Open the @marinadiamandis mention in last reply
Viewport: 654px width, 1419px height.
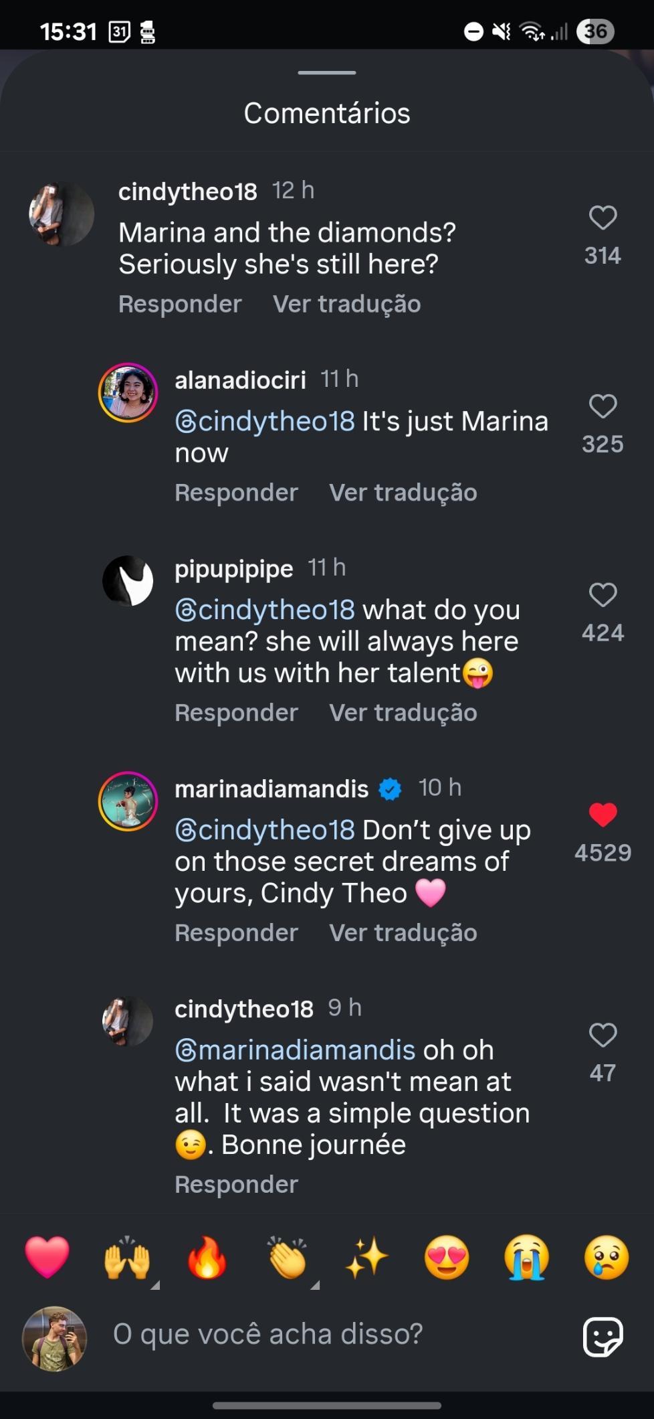(295, 1050)
